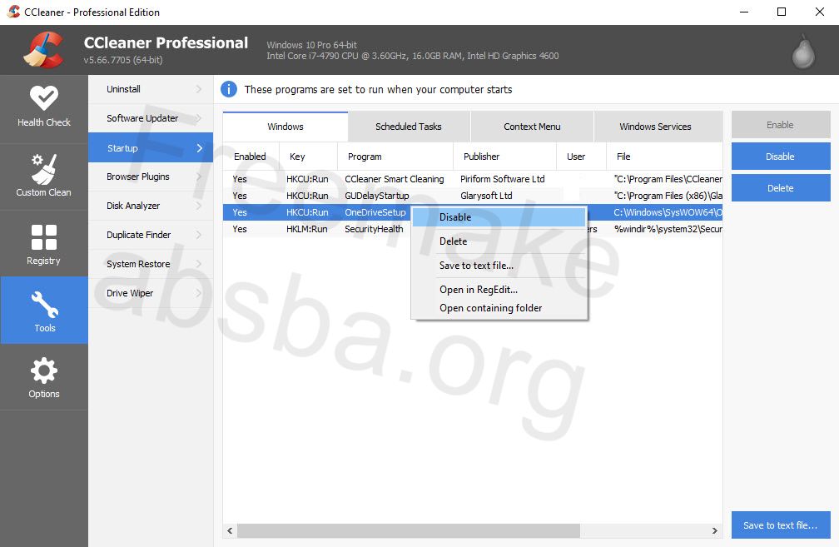Click horizontal scrollbar right arrow
Viewport: 839px width, 547px height.
[715, 530]
